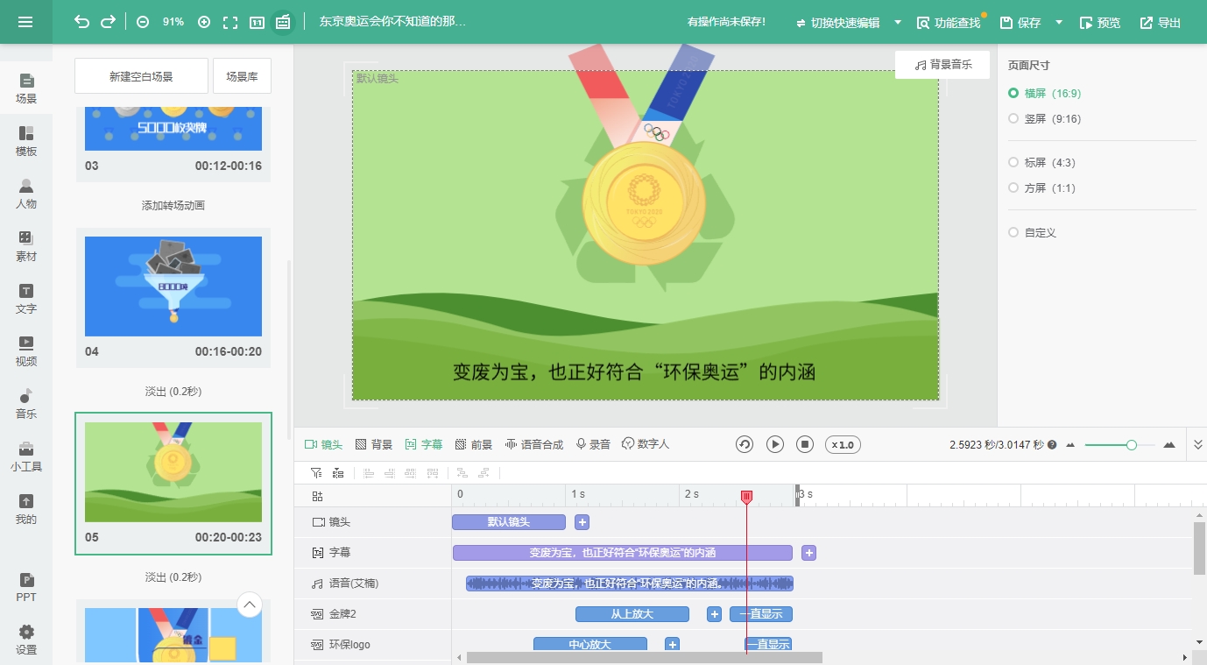Open 文字 text panel
The height and width of the screenshot is (665, 1207).
click(26, 299)
